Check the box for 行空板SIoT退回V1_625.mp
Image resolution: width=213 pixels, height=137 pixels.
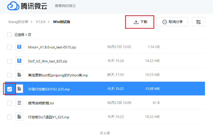click(9, 117)
